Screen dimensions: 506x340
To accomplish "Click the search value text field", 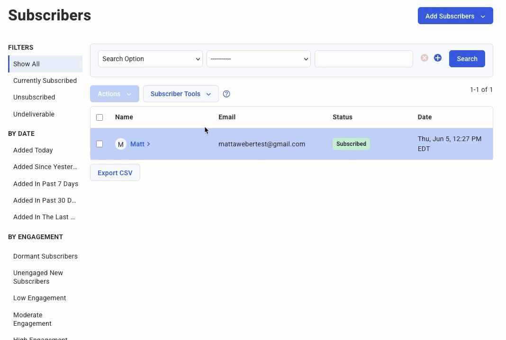I will click(x=363, y=59).
